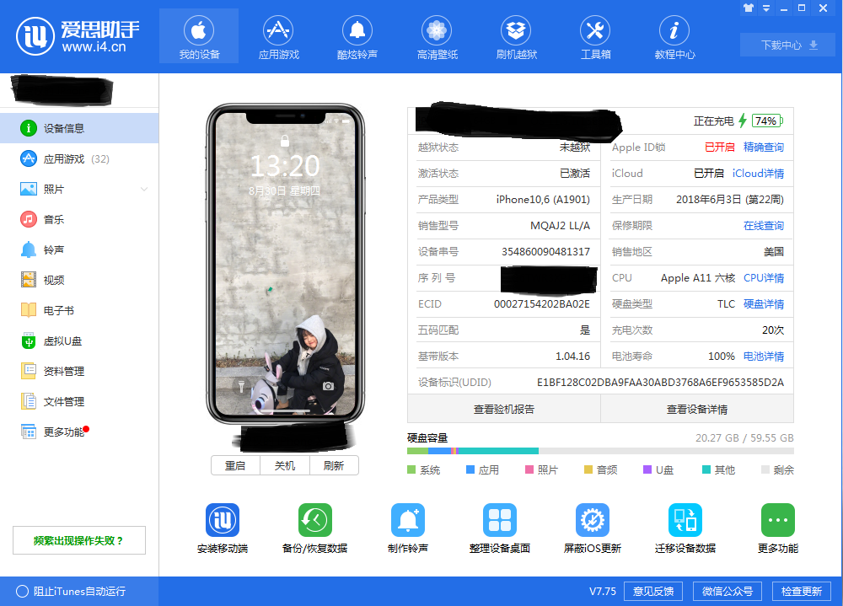Open 教程中心 tutorial center
The image size is (843, 606).
tap(674, 37)
